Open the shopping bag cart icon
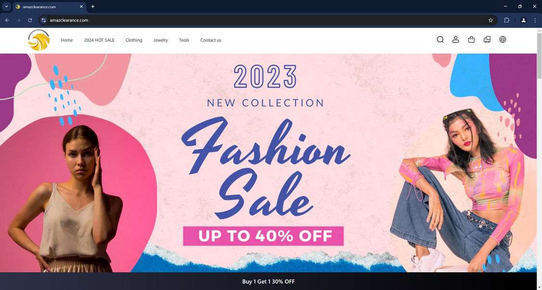This screenshot has height=290, width=542. pos(471,40)
